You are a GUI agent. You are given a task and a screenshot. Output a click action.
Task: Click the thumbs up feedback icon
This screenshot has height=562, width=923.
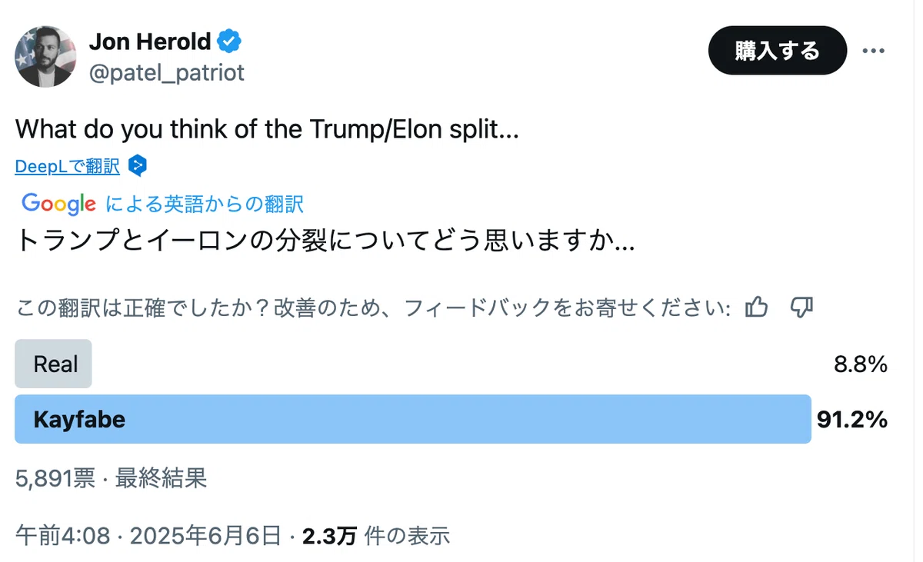(757, 308)
